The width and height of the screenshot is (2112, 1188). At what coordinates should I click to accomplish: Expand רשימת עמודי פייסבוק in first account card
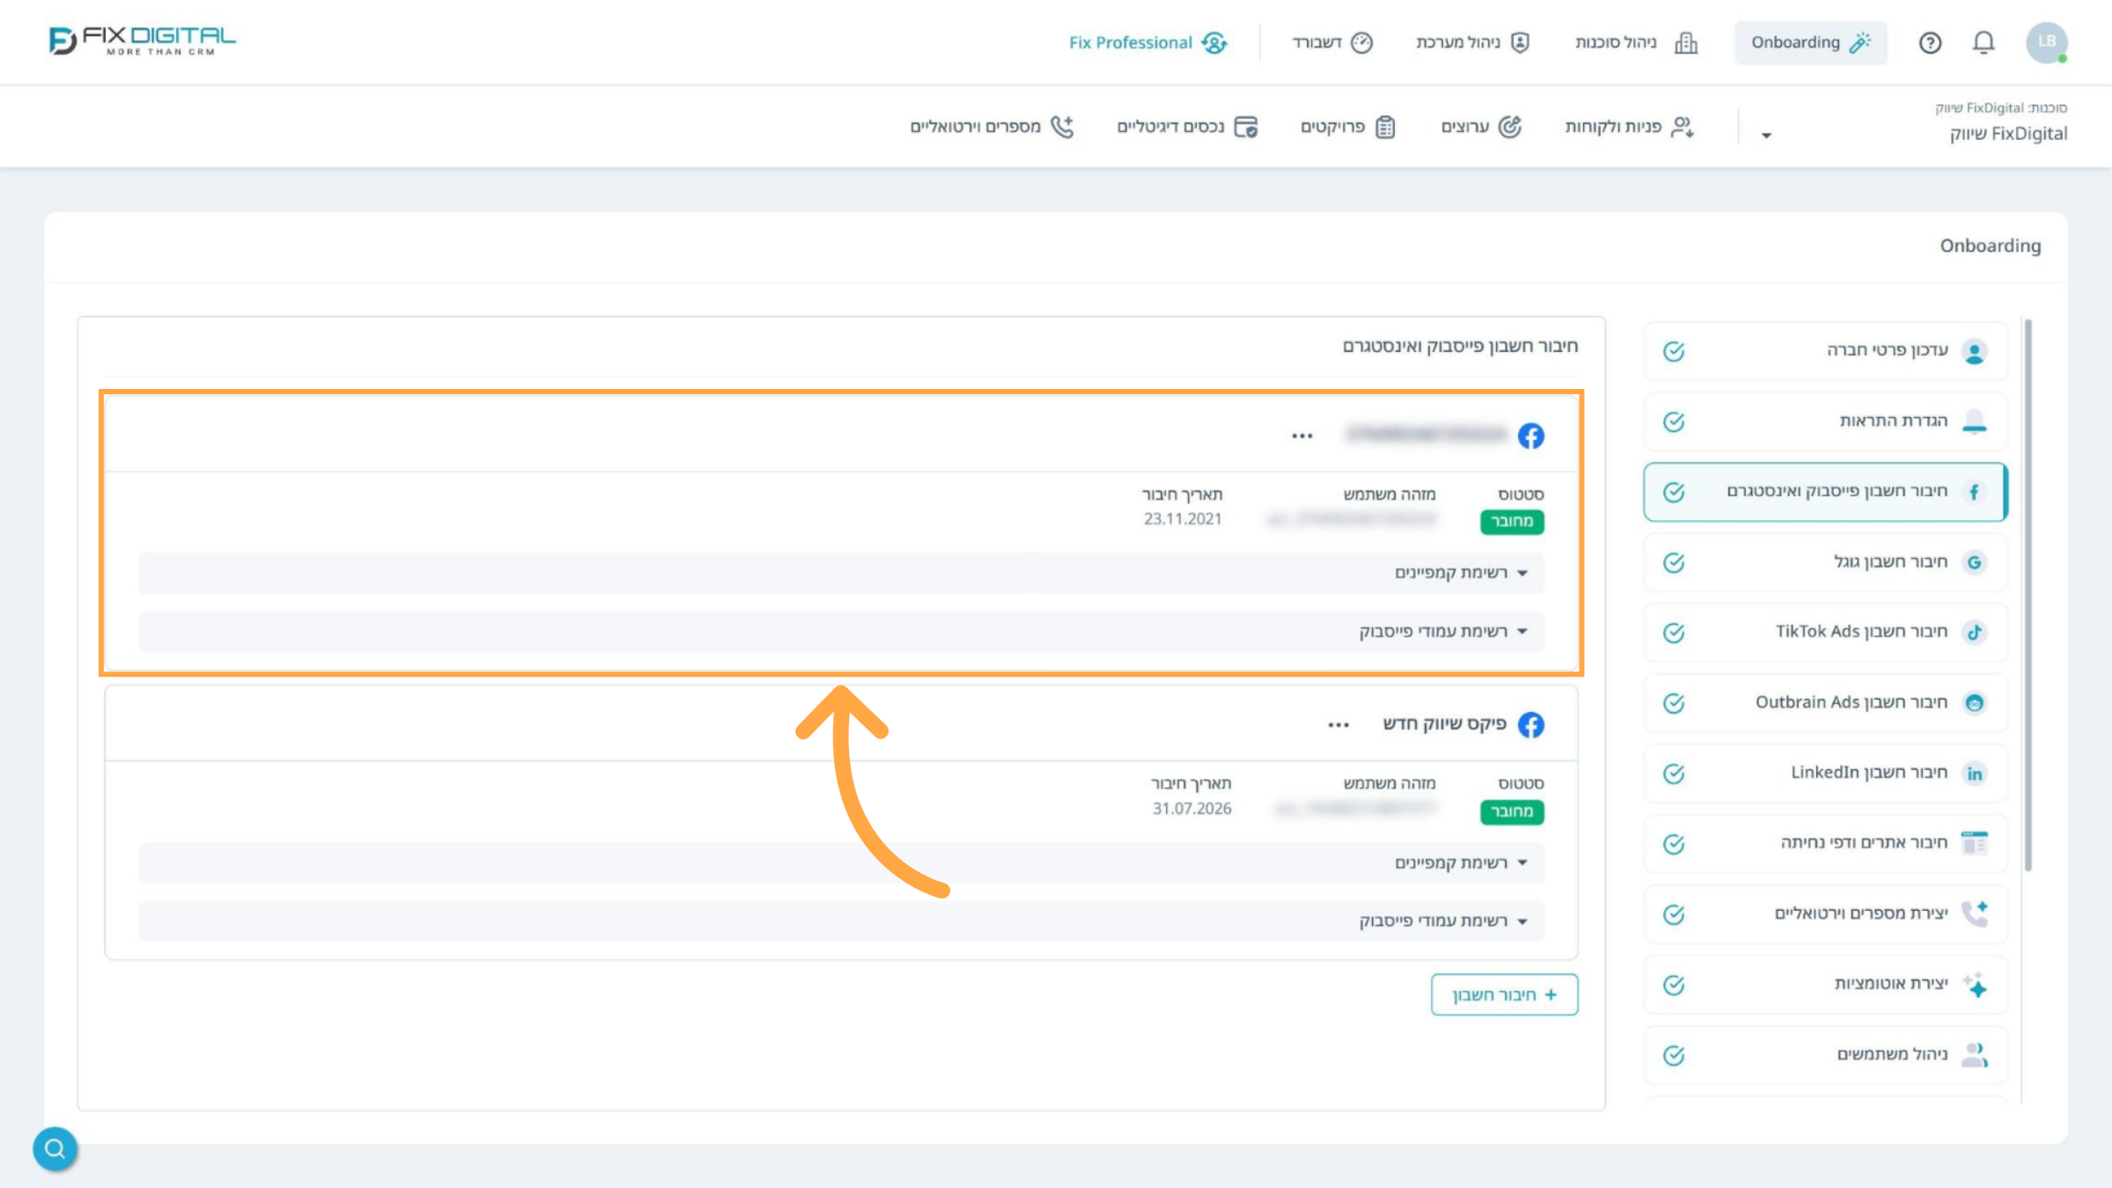tap(840, 632)
